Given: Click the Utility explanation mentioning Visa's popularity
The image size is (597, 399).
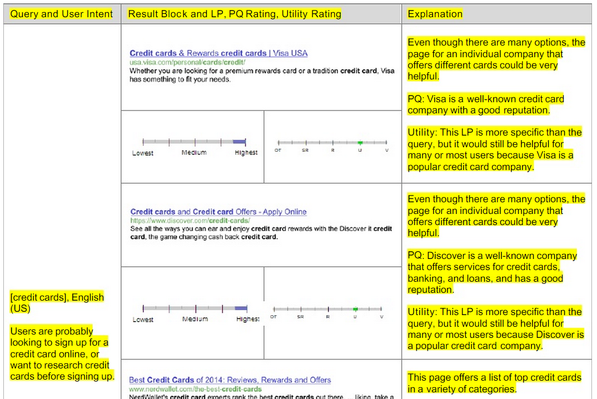Looking at the screenshot, I should pos(495,149).
